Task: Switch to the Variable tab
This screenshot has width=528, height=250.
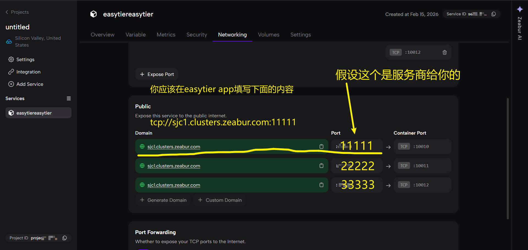Action: [136, 35]
